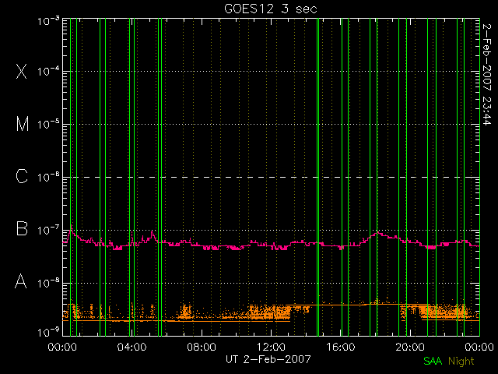This screenshot has height=374, width=498.
Task: Click the 'UT 2-Feb-2007' axis caption
Action: click(x=268, y=359)
